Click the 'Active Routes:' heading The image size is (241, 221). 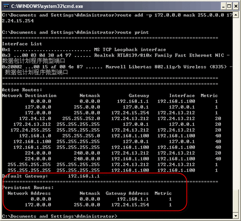[x=22, y=90]
